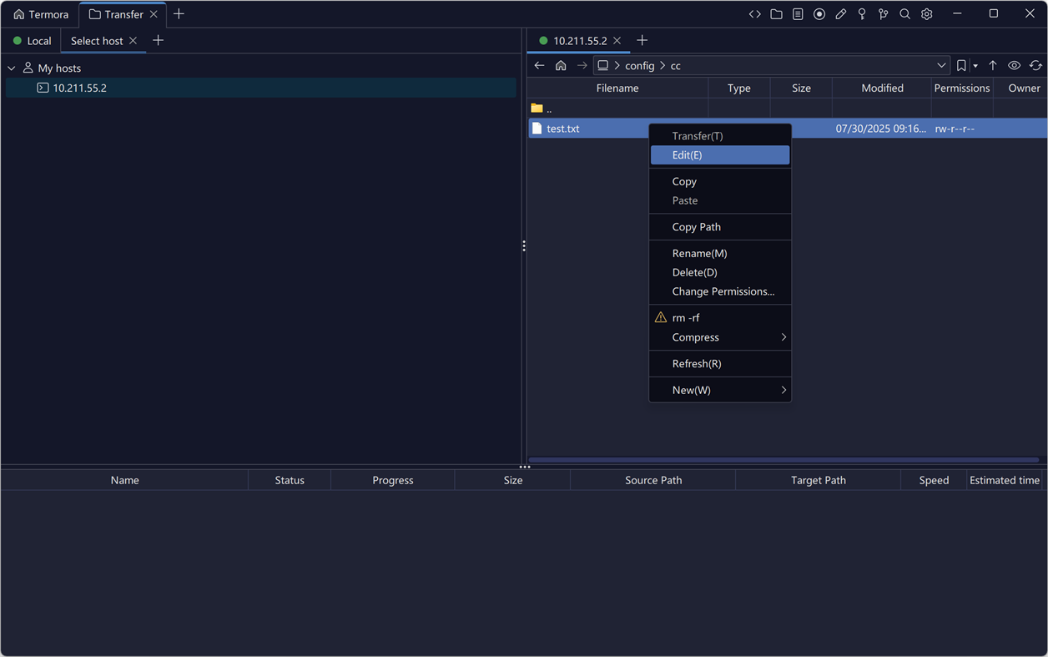
Task: Click the parent '..' folder row
Action: click(788, 109)
